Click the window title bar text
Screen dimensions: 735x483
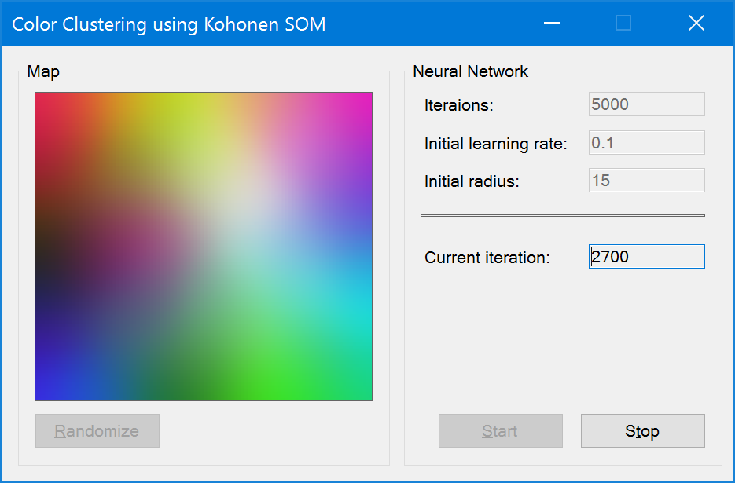169,24
